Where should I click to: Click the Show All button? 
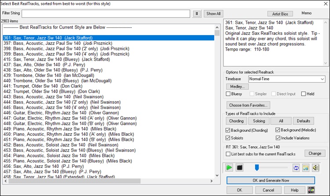(x=213, y=14)
